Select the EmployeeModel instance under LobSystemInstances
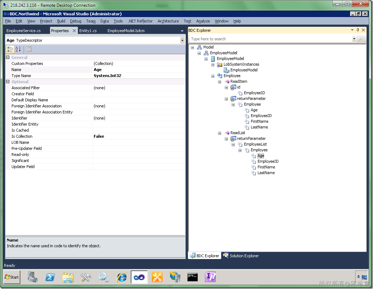This screenshot has width=373, height=289. coord(244,70)
